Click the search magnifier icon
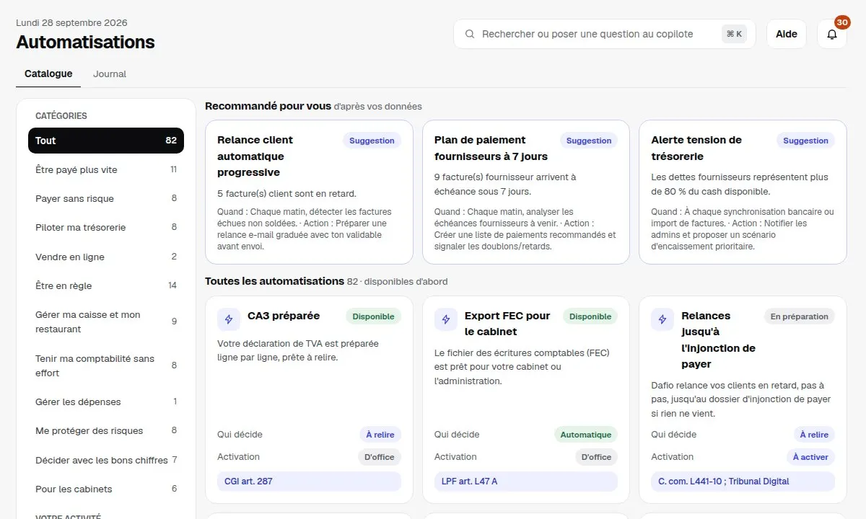The height and width of the screenshot is (519, 866). pos(470,34)
